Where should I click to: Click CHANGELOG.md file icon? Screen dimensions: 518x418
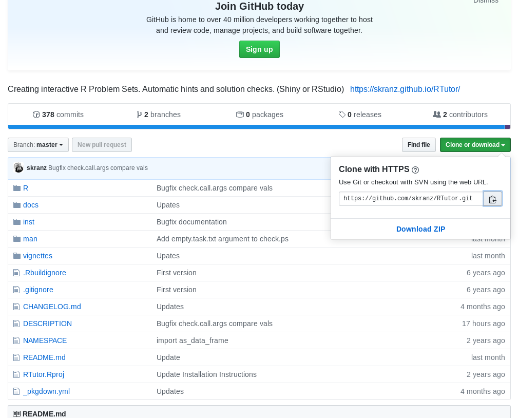pos(16,307)
